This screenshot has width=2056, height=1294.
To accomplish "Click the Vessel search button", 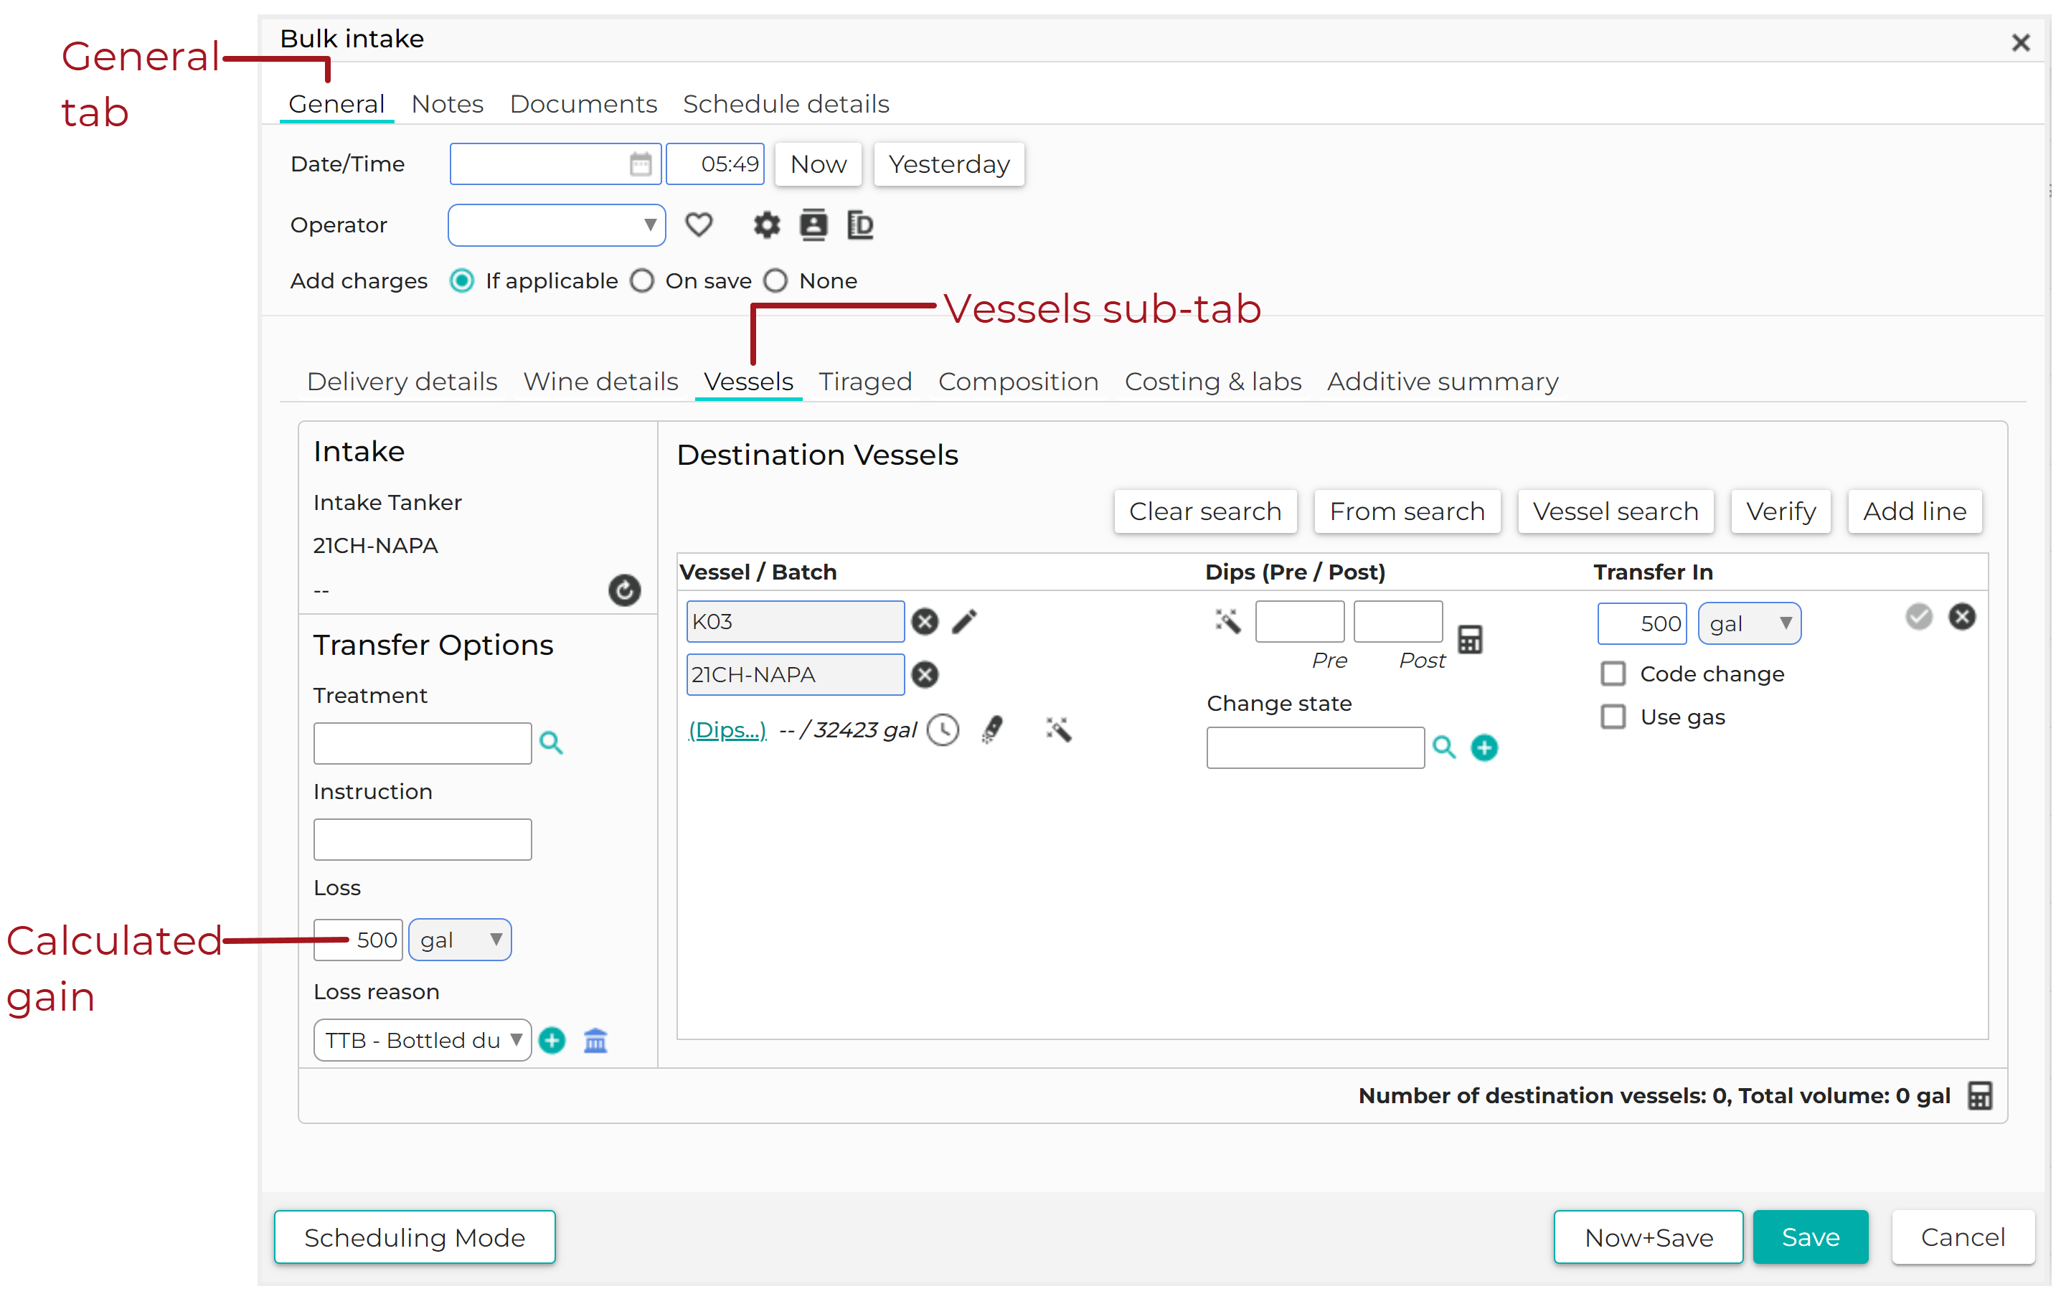I will (x=1616, y=511).
